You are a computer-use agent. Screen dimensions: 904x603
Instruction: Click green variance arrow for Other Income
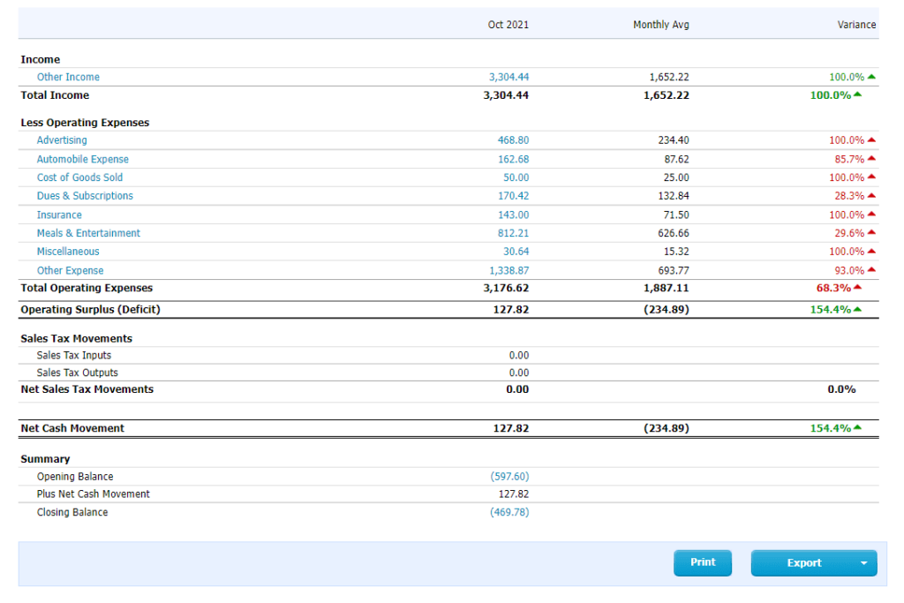click(x=871, y=77)
